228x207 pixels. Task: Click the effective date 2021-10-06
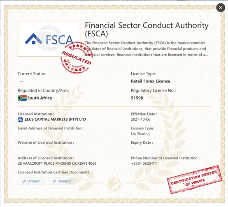(x=141, y=120)
